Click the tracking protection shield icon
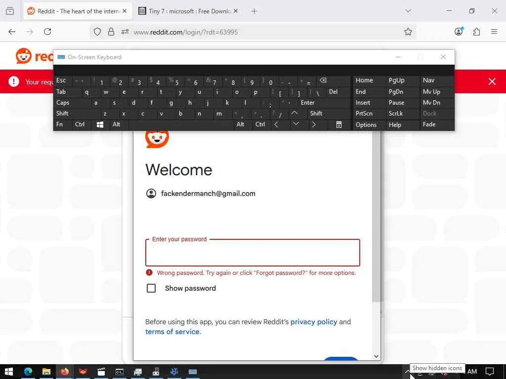 coord(97,32)
